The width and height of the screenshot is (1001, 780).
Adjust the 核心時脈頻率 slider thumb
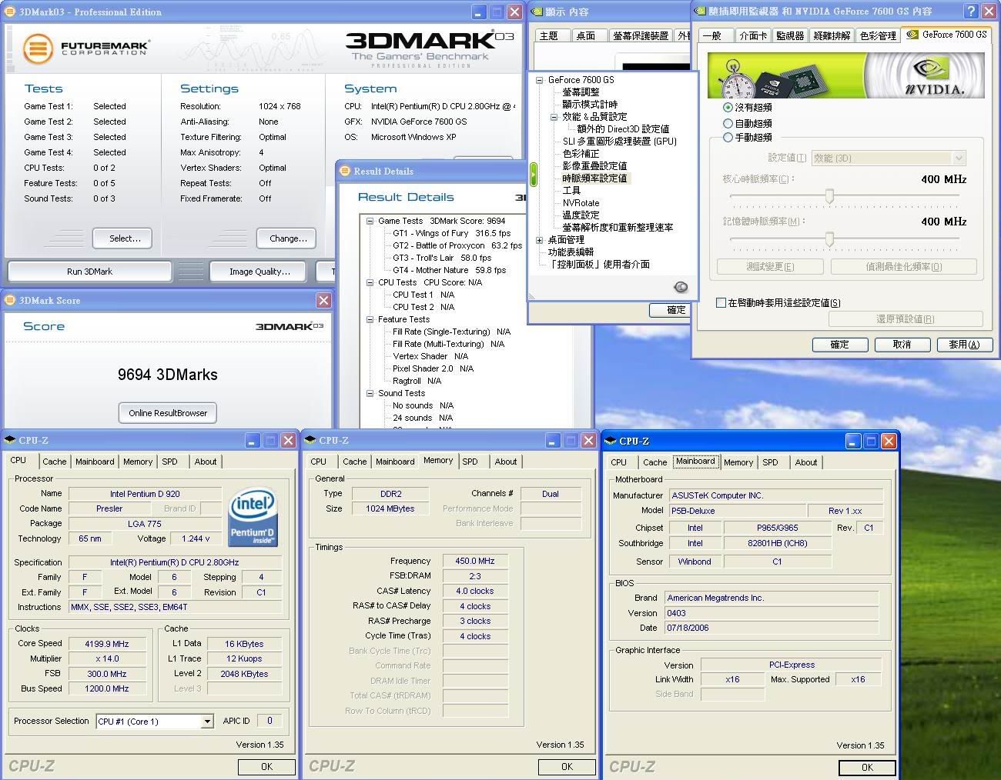pos(829,196)
